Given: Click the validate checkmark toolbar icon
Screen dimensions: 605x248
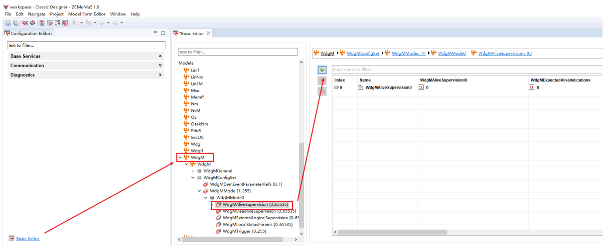Looking at the screenshot, I should [25, 23].
